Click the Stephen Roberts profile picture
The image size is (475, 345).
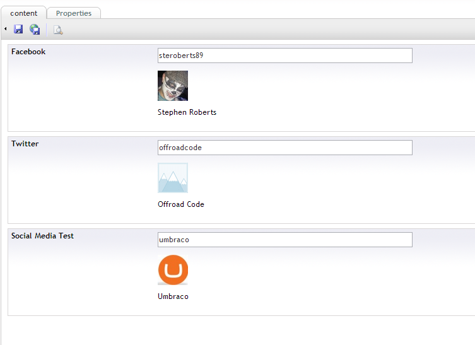tap(173, 86)
